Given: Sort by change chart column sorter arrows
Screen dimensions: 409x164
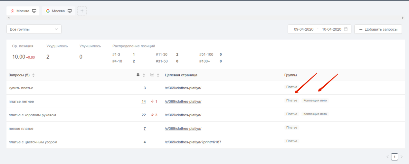Looking at the screenshot, I should 158,75.
